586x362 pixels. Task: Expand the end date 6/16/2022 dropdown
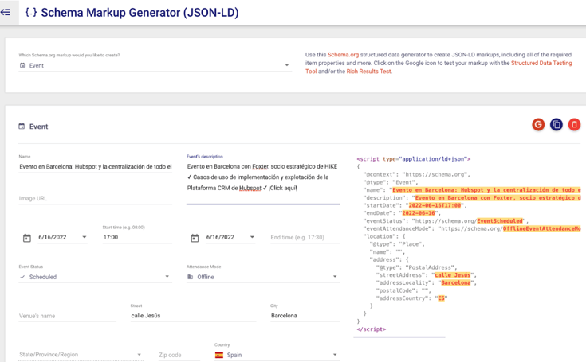pyautogui.click(x=230, y=237)
